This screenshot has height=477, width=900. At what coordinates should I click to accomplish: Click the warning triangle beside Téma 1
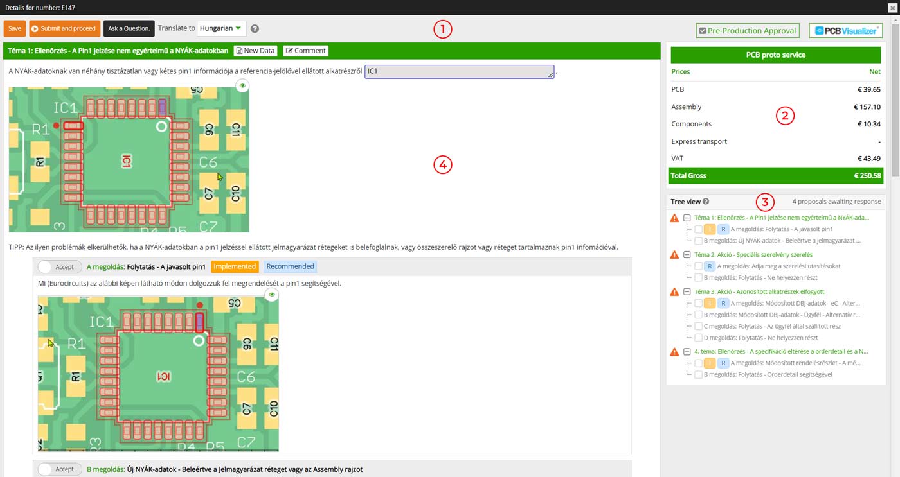pyautogui.click(x=674, y=218)
